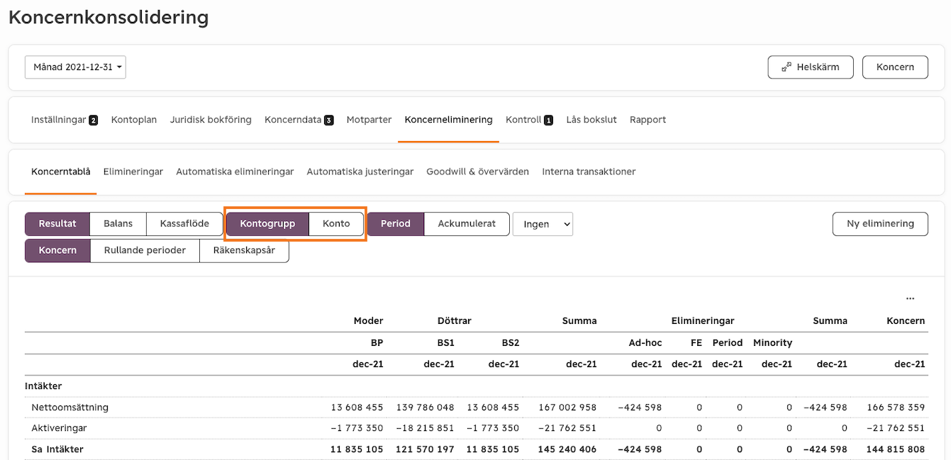
Task: Select the Kontogrupp grouping option
Action: [267, 224]
